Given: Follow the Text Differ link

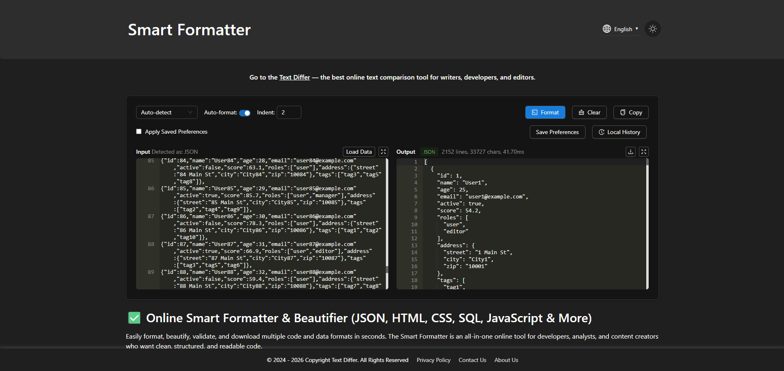Looking at the screenshot, I should (294, 77).
